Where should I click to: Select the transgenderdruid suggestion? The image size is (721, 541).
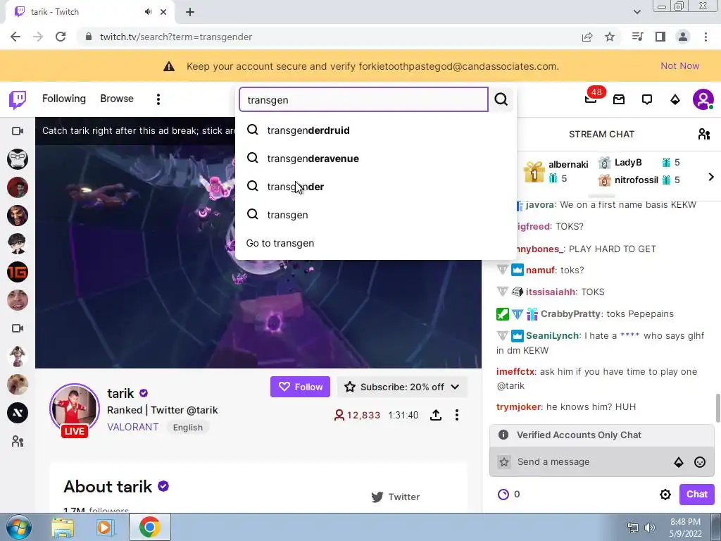tap(376, 130)
